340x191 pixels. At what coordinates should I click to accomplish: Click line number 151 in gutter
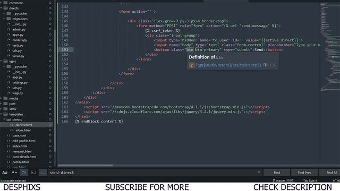click(x=65, y=49)
